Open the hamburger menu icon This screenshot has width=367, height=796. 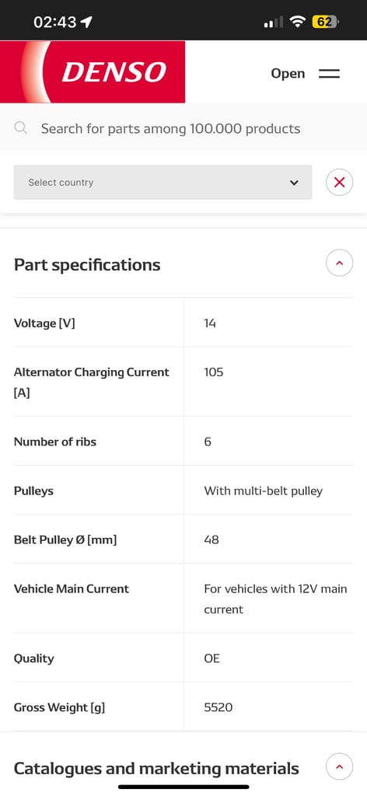pyautogui.click(x=329, y=74)
